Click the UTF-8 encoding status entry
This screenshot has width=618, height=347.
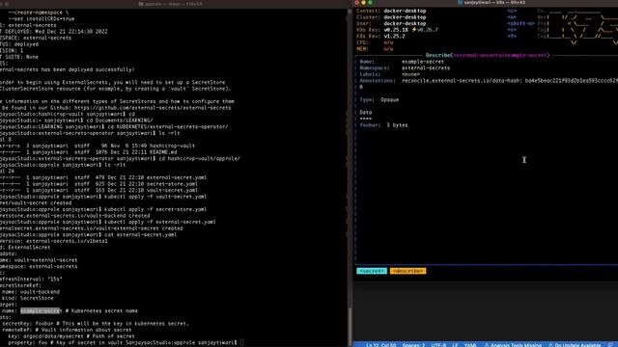(x=438, y=345)
